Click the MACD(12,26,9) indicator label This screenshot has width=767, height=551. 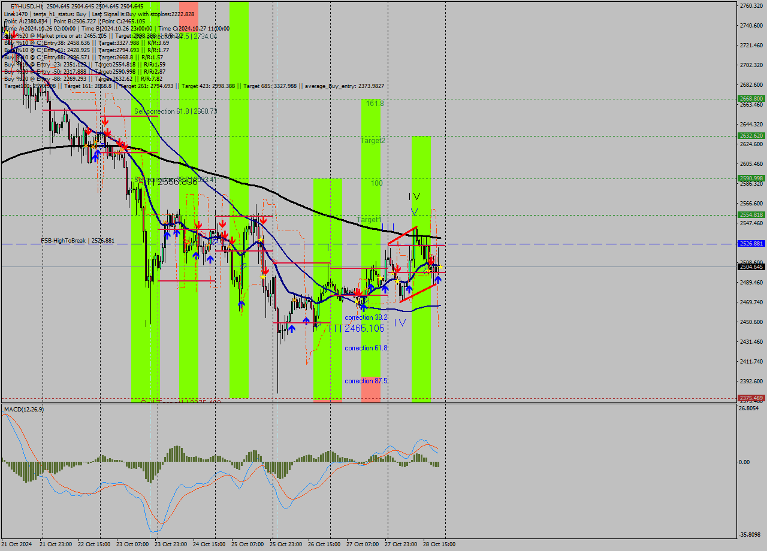tap(24, 409)
